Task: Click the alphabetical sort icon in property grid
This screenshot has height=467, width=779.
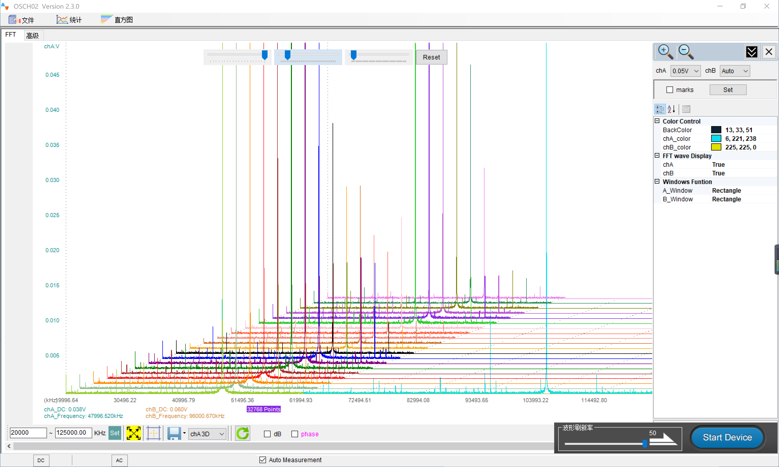Action: point(671,109)
